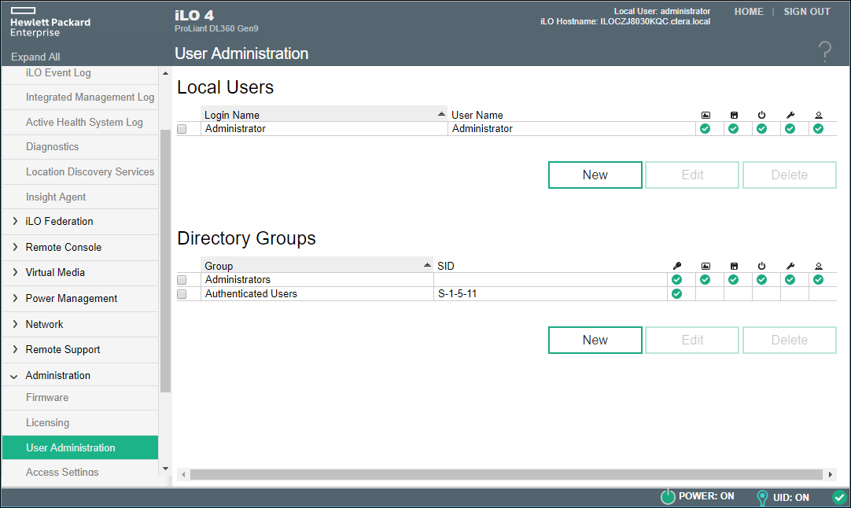Expand the iLO Federation menu
This screenshot has width=851, height=508.
pos(15,221)
